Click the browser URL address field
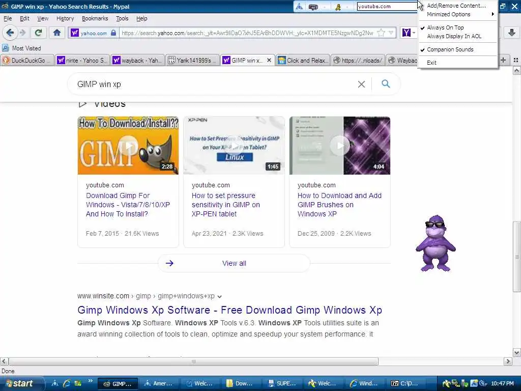 248,33
